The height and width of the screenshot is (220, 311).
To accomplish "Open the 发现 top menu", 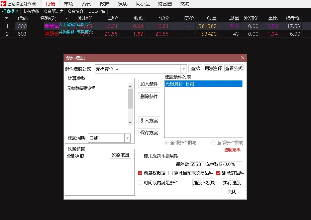I will [123, 4].
